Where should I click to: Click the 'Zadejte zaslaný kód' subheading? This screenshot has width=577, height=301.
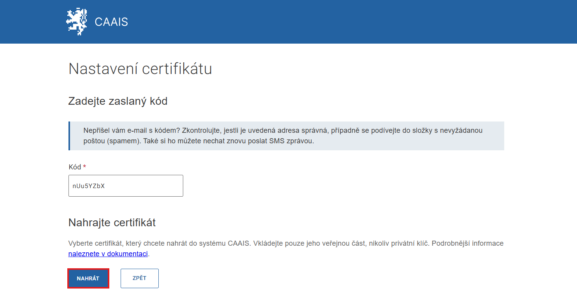tap(118, 101)
